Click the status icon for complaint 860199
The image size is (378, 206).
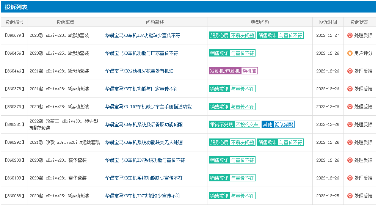click(x=350, y=178)
